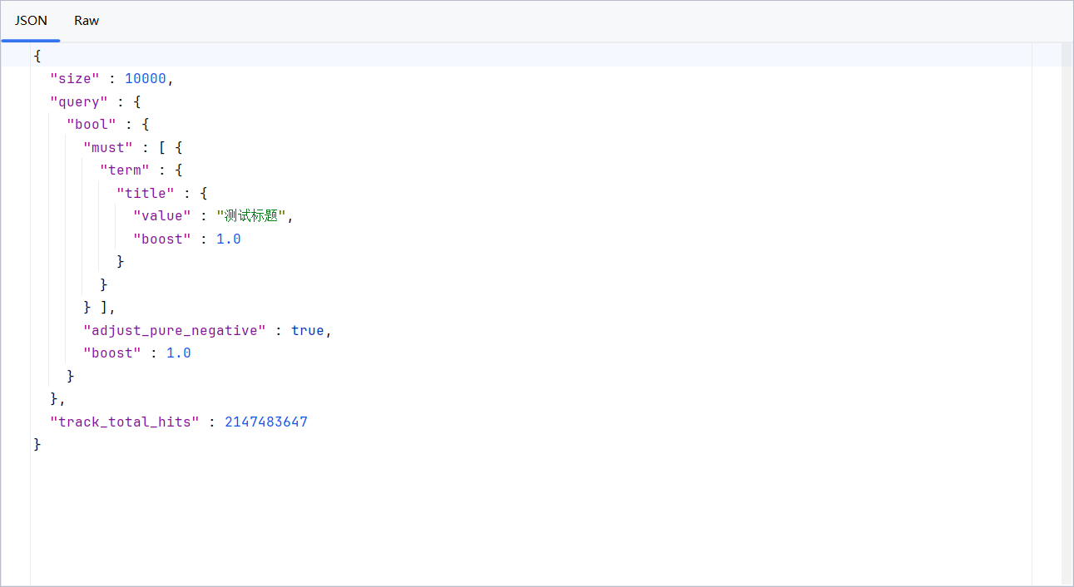The width and height of the screenshot is (1074, 587).
Task: Click the opening brace on first line
Action: [37, 56]
